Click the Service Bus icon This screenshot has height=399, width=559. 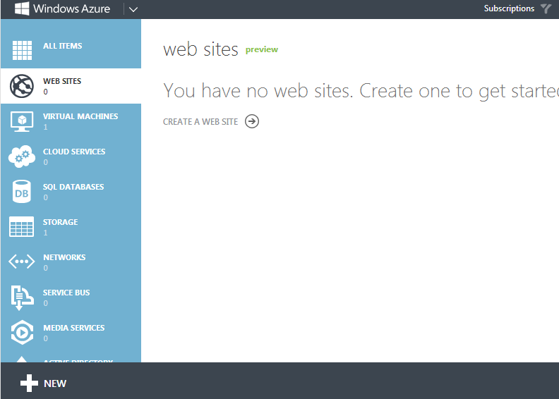22,297
